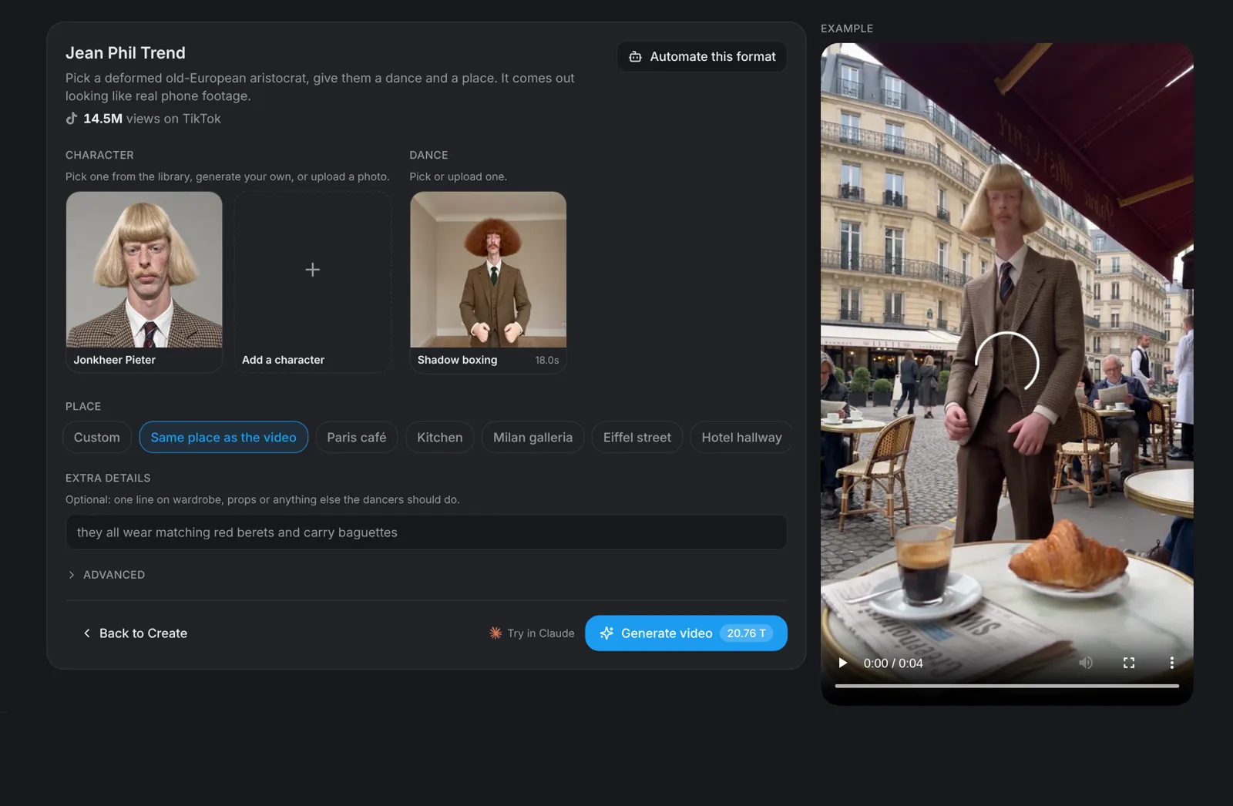Click the plus icon to add a character
Viewport: 1233px width, 806px height.
tap(312, 270)
